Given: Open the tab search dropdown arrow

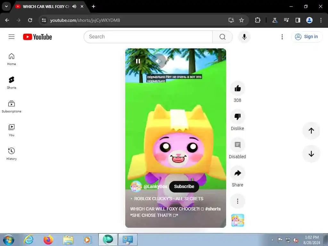Looking at the screenshot, I should point(6,6).
